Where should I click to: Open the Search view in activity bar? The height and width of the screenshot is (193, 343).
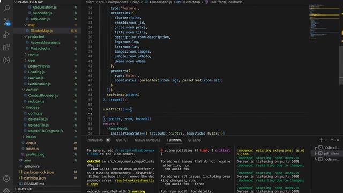pyautogui.click(x=6, y=9)
